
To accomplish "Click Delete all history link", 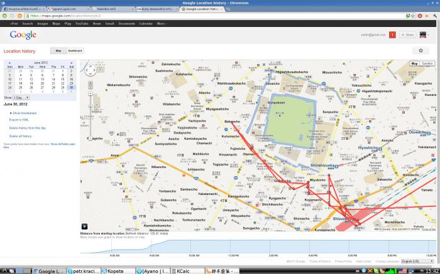I will [20, 136].
